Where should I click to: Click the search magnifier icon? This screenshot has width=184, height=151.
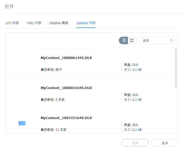[172, 40]
